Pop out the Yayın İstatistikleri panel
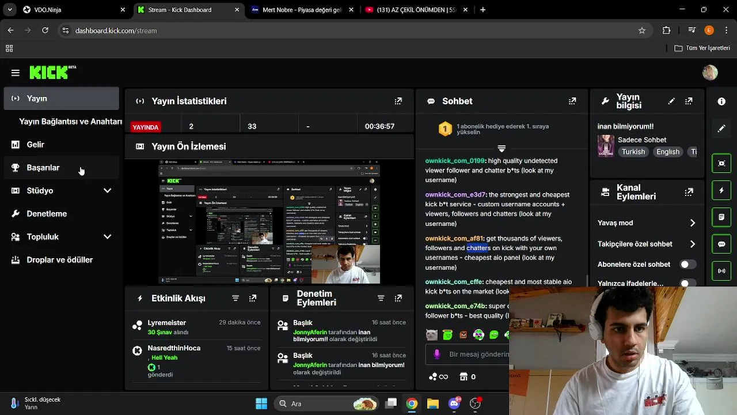This screenshot has height=415, width=737. [x=398, y=101]
